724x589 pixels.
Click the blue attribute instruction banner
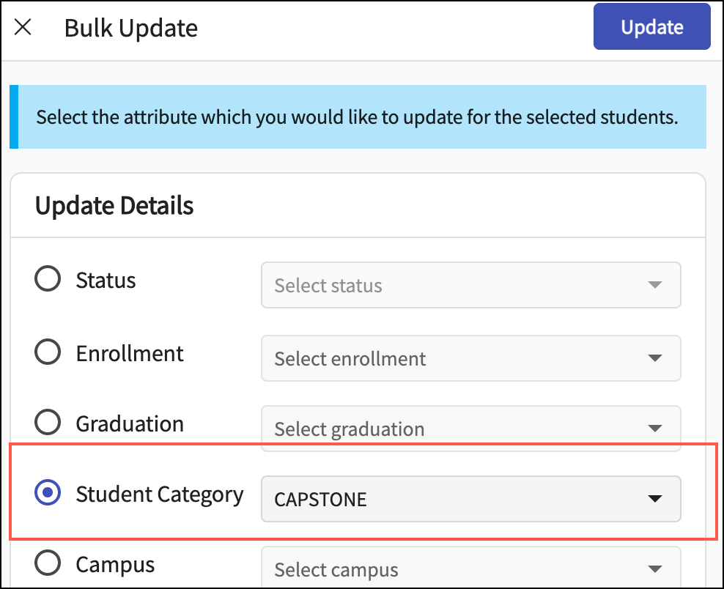click(x=358, y=117)
